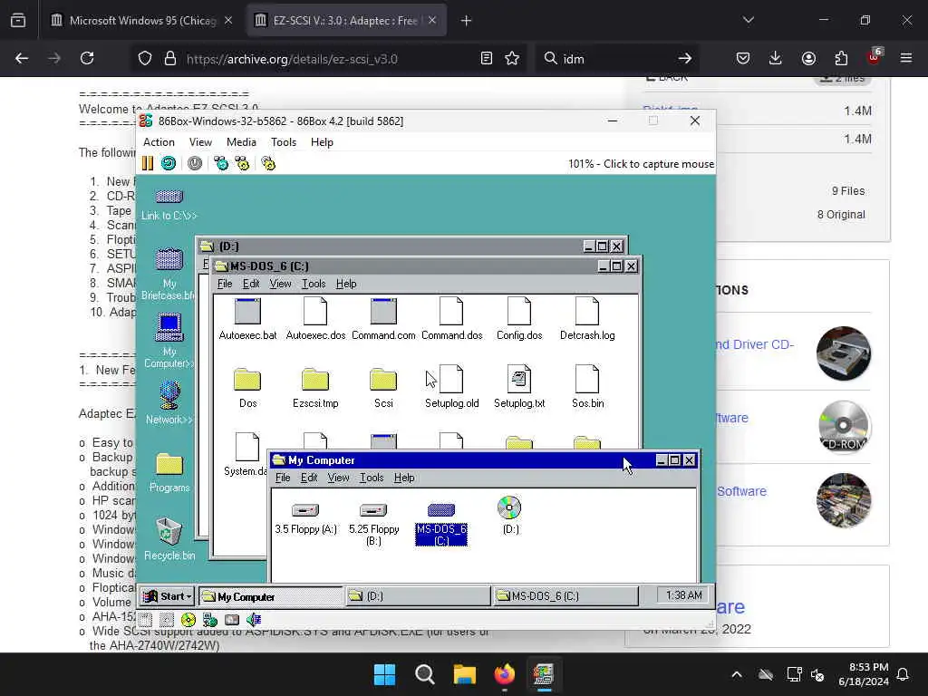Switch to MS-DOS_6 (C:) taskbar button

pos(565,596)
